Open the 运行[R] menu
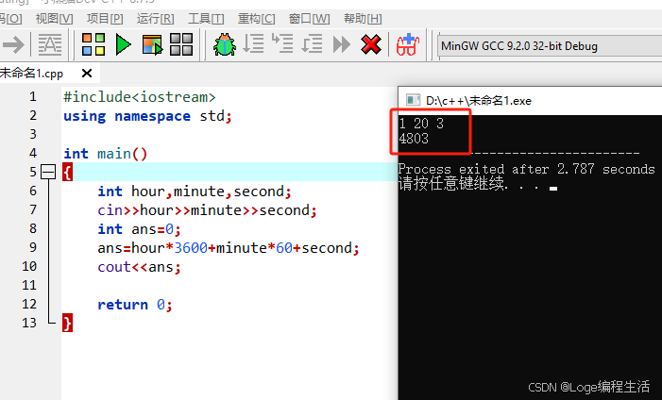This screenshot has height=400, width=662. pyautogui.click(x=156, y=19)
